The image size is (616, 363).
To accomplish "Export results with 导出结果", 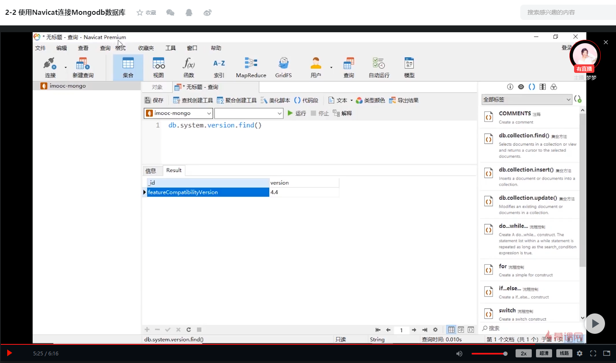I will tap(403, 100).
